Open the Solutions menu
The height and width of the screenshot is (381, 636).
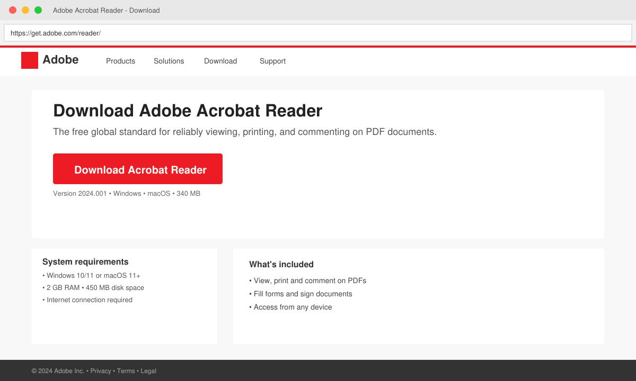(x=169, y=61)
